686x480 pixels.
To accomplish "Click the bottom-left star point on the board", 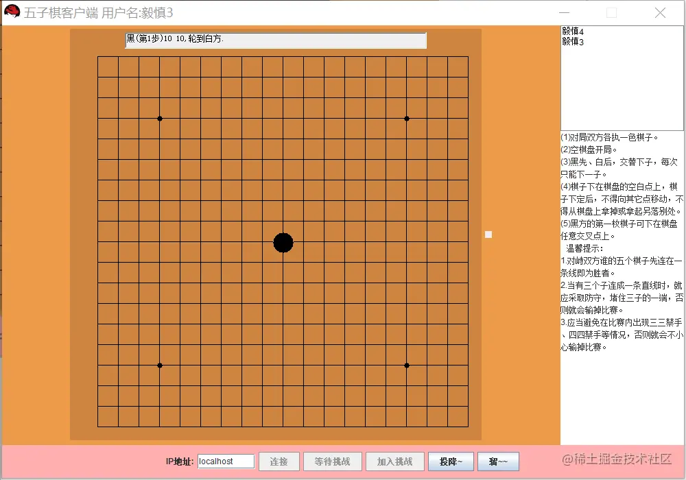I will coord(160,365).
